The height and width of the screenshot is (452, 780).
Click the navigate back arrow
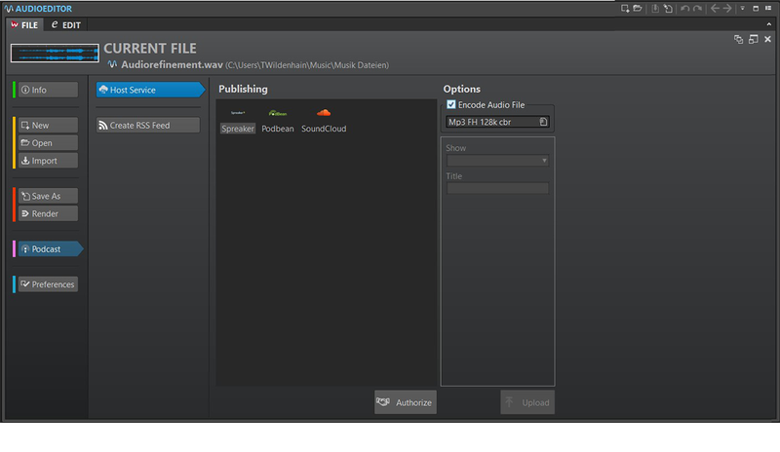(x=715, y=9)
